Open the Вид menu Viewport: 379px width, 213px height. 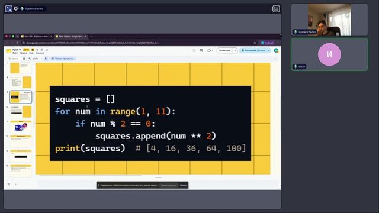31,53
